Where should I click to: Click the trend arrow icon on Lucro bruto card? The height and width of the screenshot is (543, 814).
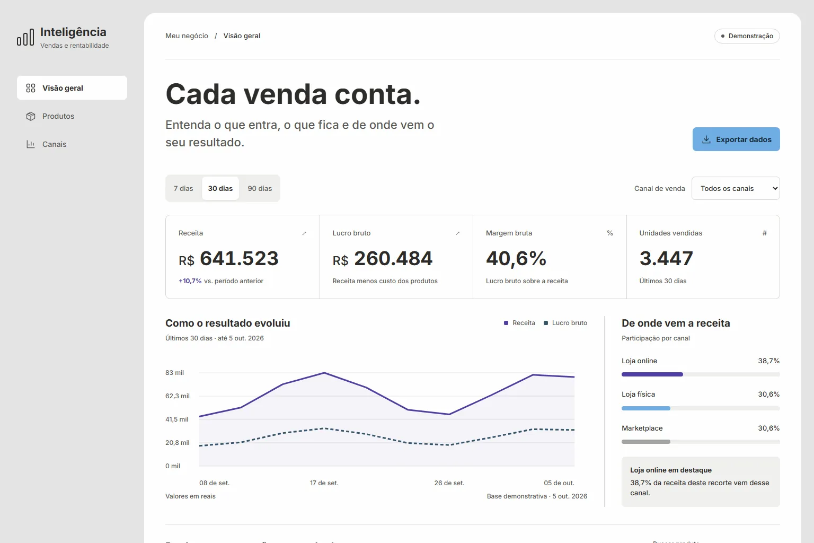coord(458,233)
